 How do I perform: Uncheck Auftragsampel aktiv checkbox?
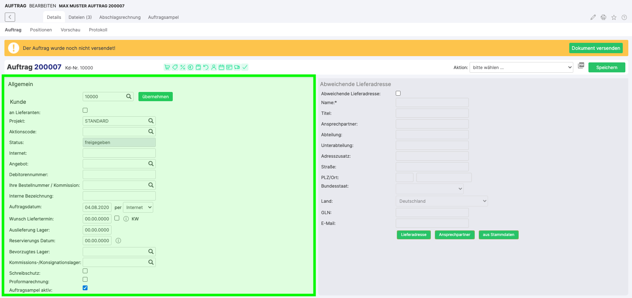[85, 288]
